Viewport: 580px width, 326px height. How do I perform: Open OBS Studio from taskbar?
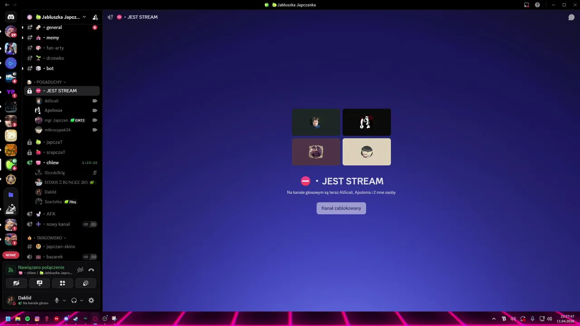pyautogui.click(x=105, y=319)
